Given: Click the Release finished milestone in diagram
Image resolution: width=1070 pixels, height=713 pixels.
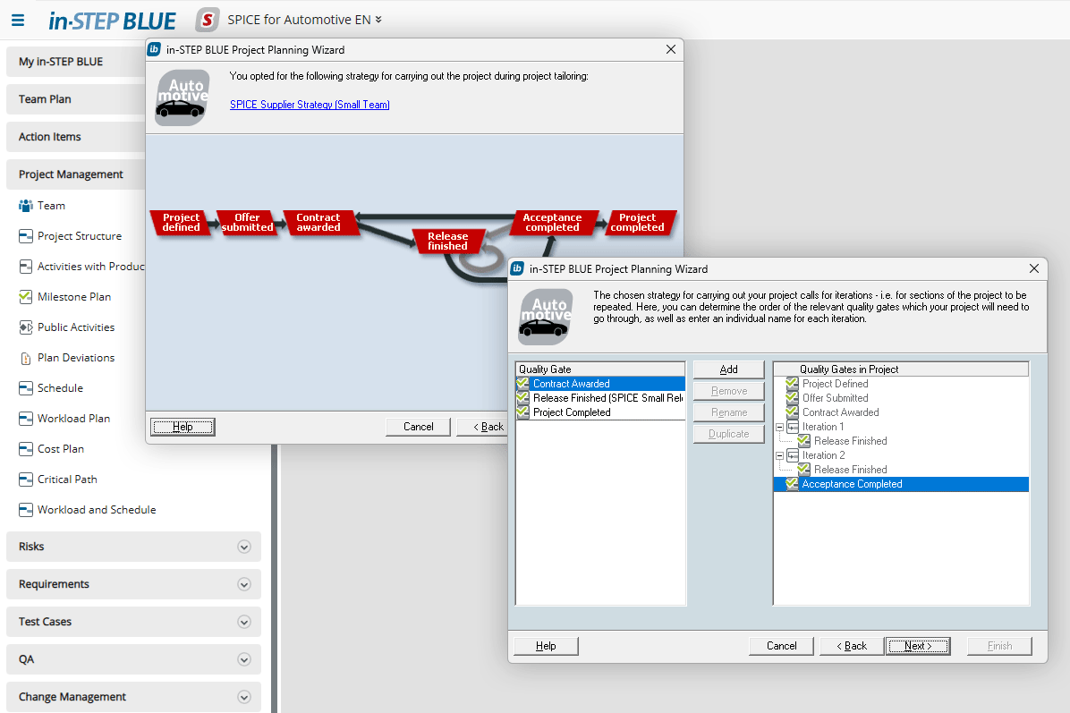Looking at the screenshot, I should coord(447,242).
